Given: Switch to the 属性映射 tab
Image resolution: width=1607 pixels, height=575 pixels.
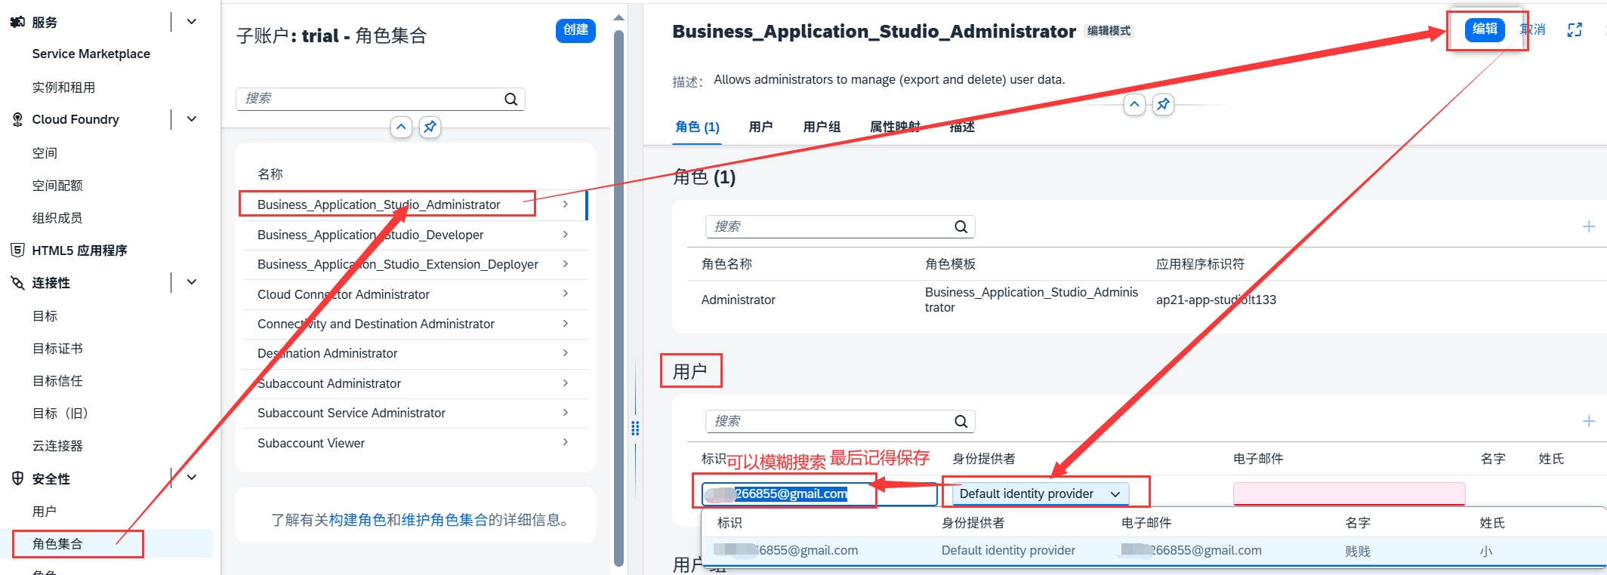Looking at the screenshot, I should (895, 127).
